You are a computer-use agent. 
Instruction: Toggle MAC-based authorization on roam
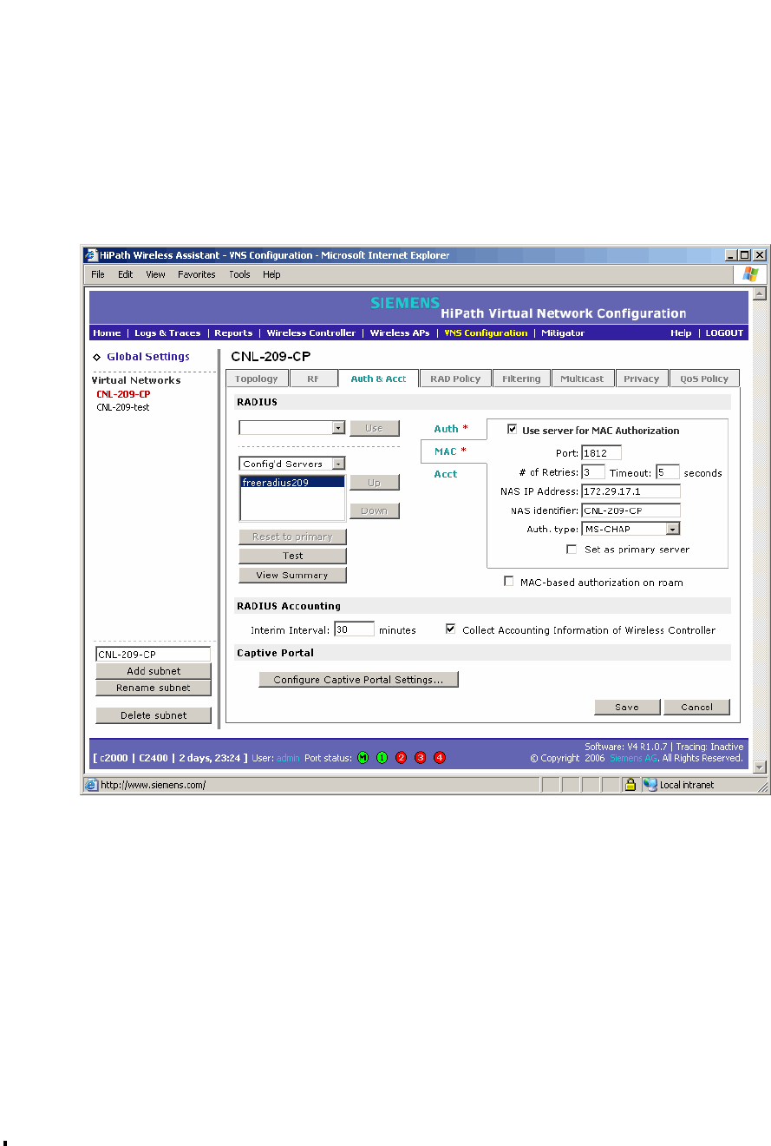[x=508, y=582]
